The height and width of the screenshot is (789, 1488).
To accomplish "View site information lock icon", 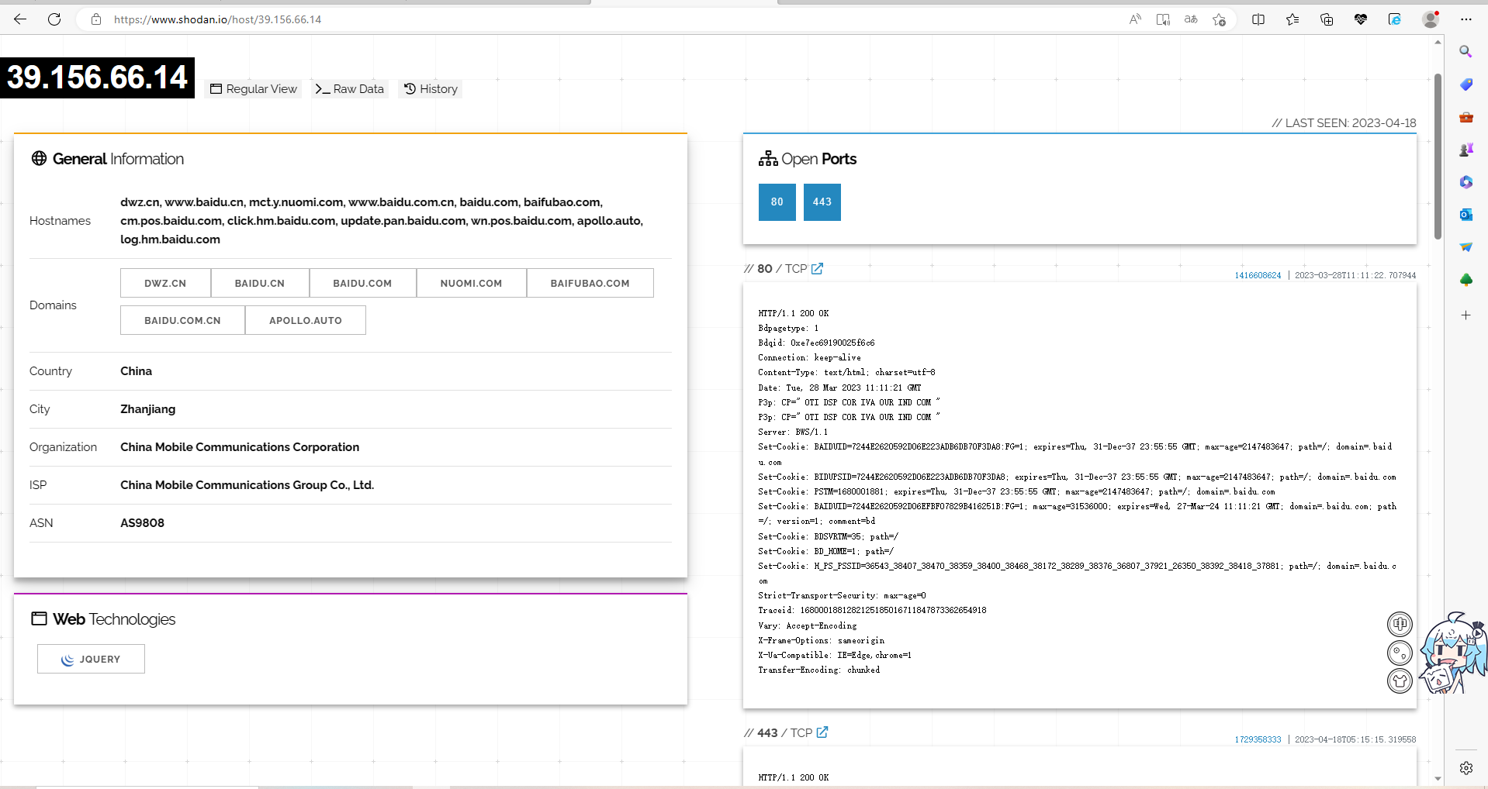I will pos(96,19).
